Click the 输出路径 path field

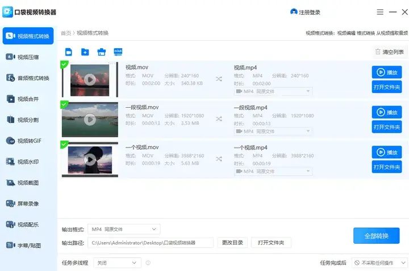[151, 243]
